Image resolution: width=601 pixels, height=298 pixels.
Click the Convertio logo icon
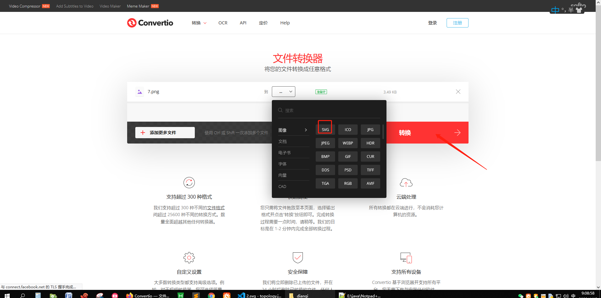click(132, 23)
